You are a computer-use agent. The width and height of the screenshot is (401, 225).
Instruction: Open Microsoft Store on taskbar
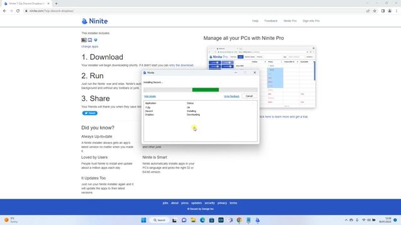click(212, 220)
